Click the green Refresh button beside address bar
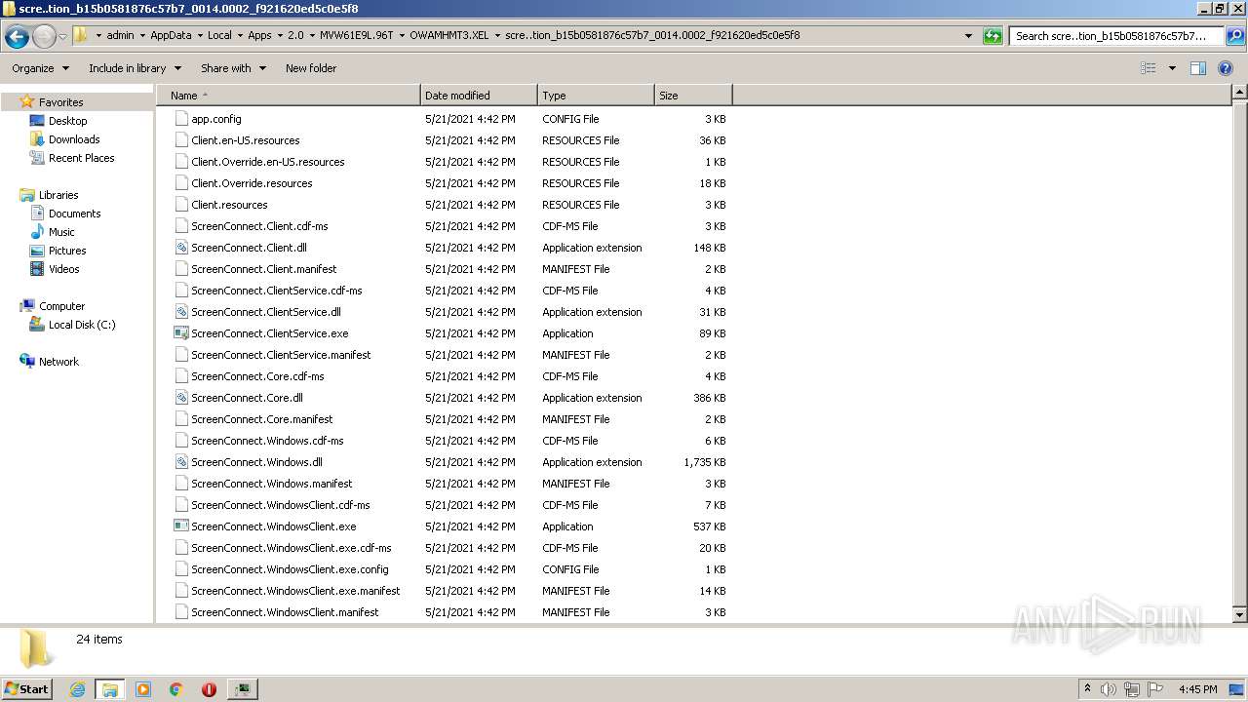The image size is (1248, 702). pos(993,36)
